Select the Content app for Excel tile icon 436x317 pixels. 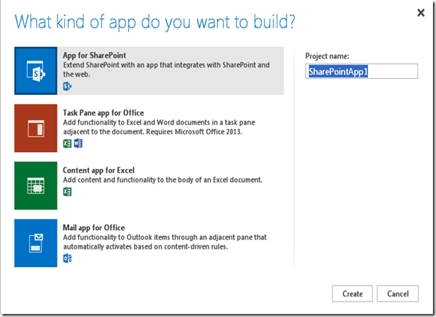pyautogui.click(x=36, y=186)
